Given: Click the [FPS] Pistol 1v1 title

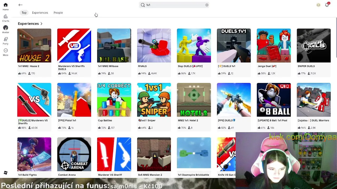Looking at the screenshot, I should (x=67, y=120).
